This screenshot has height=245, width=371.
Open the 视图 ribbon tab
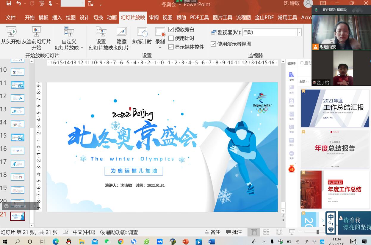tap(167, 17)
